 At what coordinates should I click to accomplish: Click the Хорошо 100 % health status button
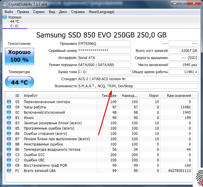(x=19, y=57)
